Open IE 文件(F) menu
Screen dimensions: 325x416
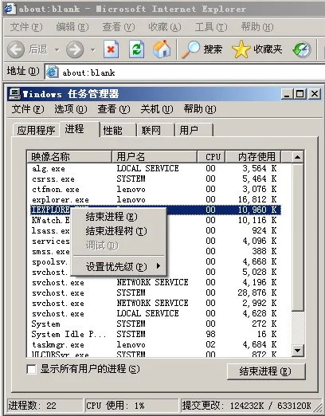26,27
